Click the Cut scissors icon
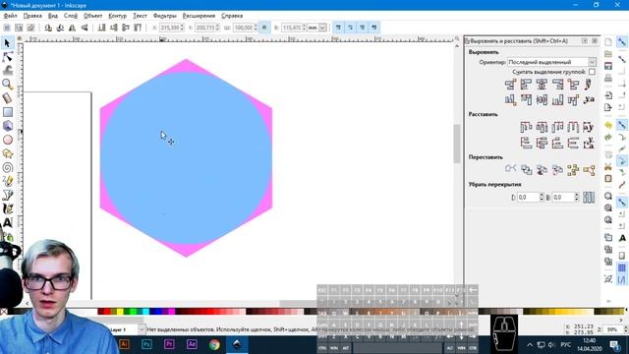 (x=608, y=166)
